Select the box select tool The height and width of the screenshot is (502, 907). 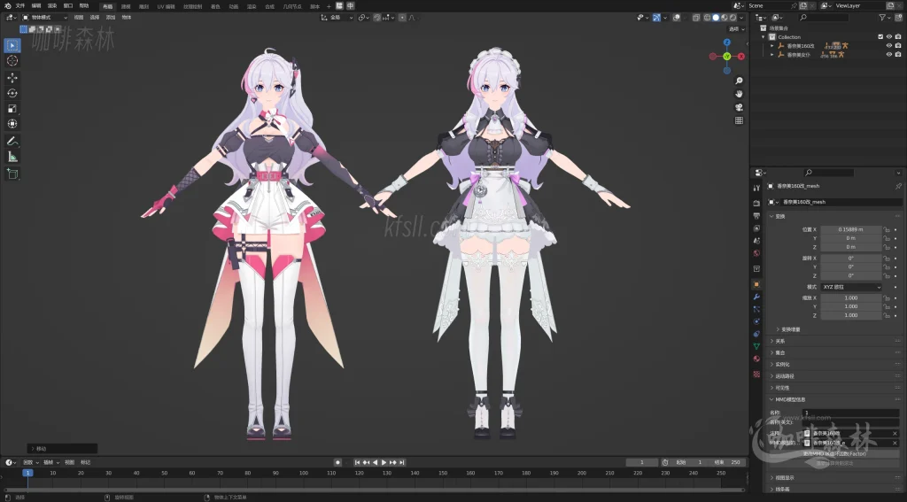point(12,45)
